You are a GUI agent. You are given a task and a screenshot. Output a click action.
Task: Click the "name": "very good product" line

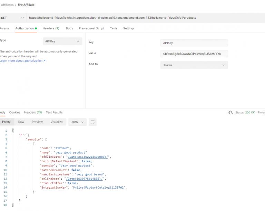pyautogui.click(x=63, y=153)
